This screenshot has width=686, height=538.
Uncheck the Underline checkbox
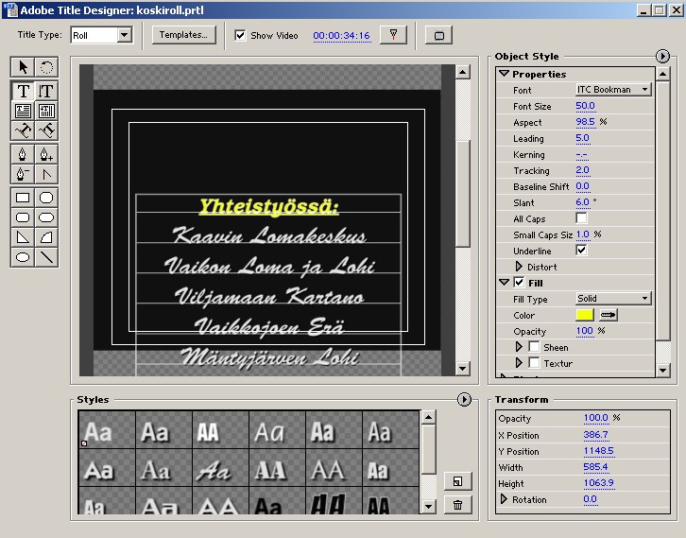click(581, 251)
